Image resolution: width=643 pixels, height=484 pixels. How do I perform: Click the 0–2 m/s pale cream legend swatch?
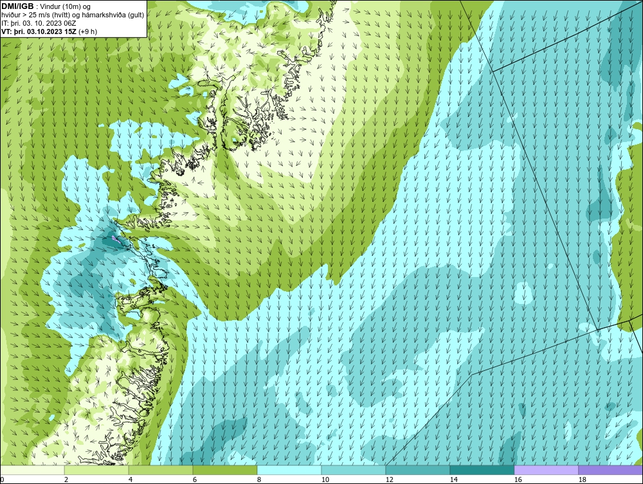pyautogui.click(x=32, y=470)
